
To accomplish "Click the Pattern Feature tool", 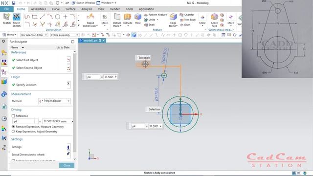I will (156, 15).
